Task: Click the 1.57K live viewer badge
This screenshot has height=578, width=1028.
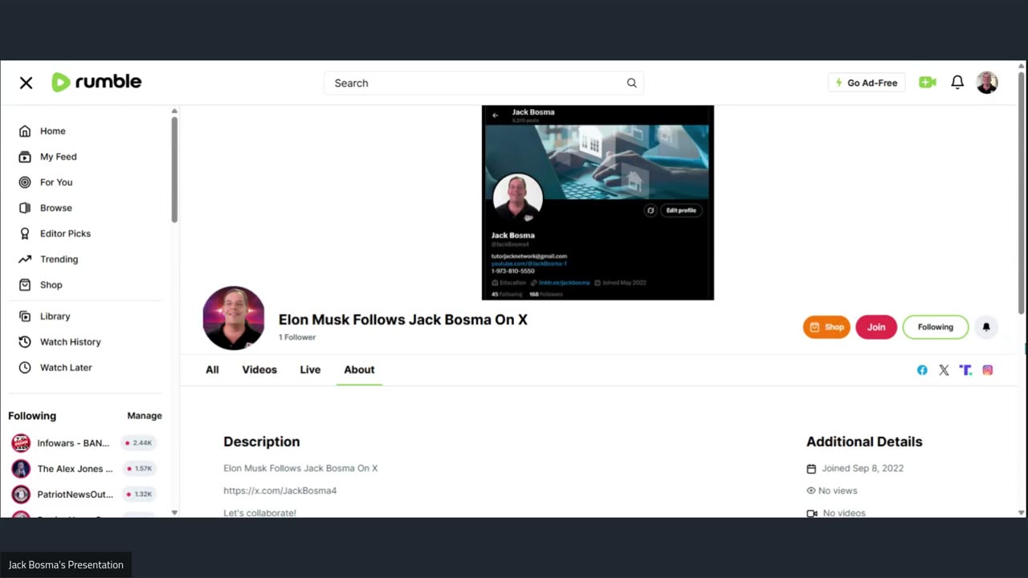Action: pos(138,469)
